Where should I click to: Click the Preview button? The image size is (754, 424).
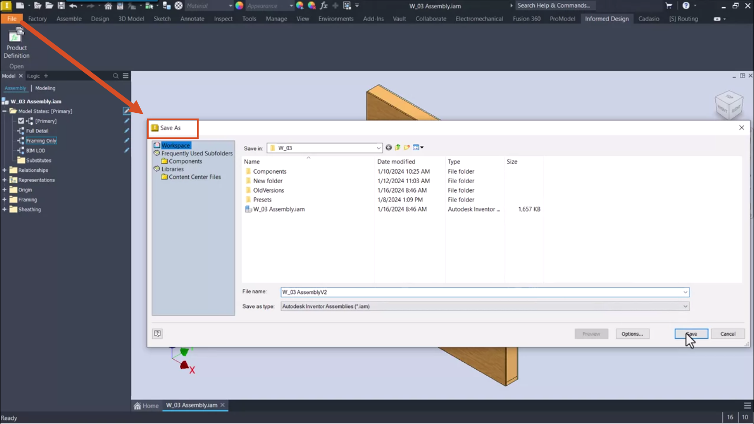pos(591,334)
